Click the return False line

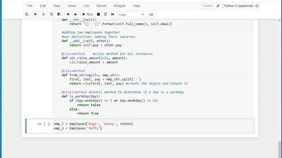point(89,105)
